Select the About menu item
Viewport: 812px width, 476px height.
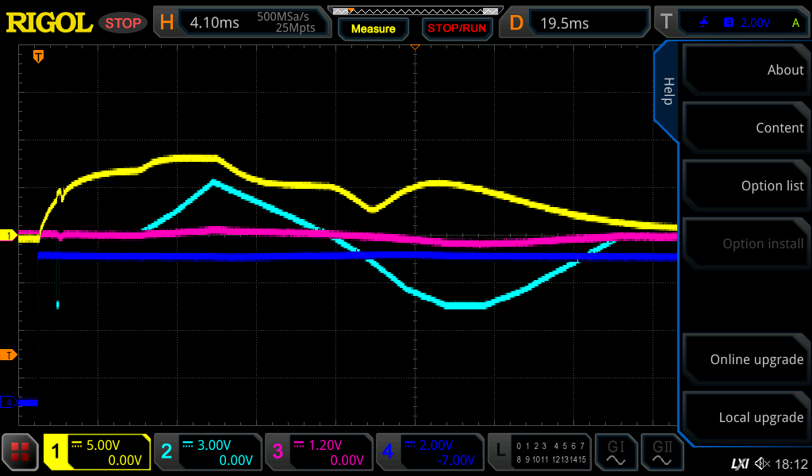tap(745, 70)
